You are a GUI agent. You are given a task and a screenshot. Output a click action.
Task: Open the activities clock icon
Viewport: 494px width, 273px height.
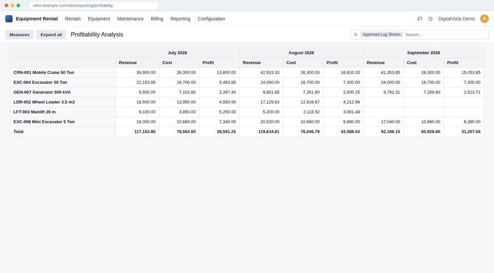point(431,18)
